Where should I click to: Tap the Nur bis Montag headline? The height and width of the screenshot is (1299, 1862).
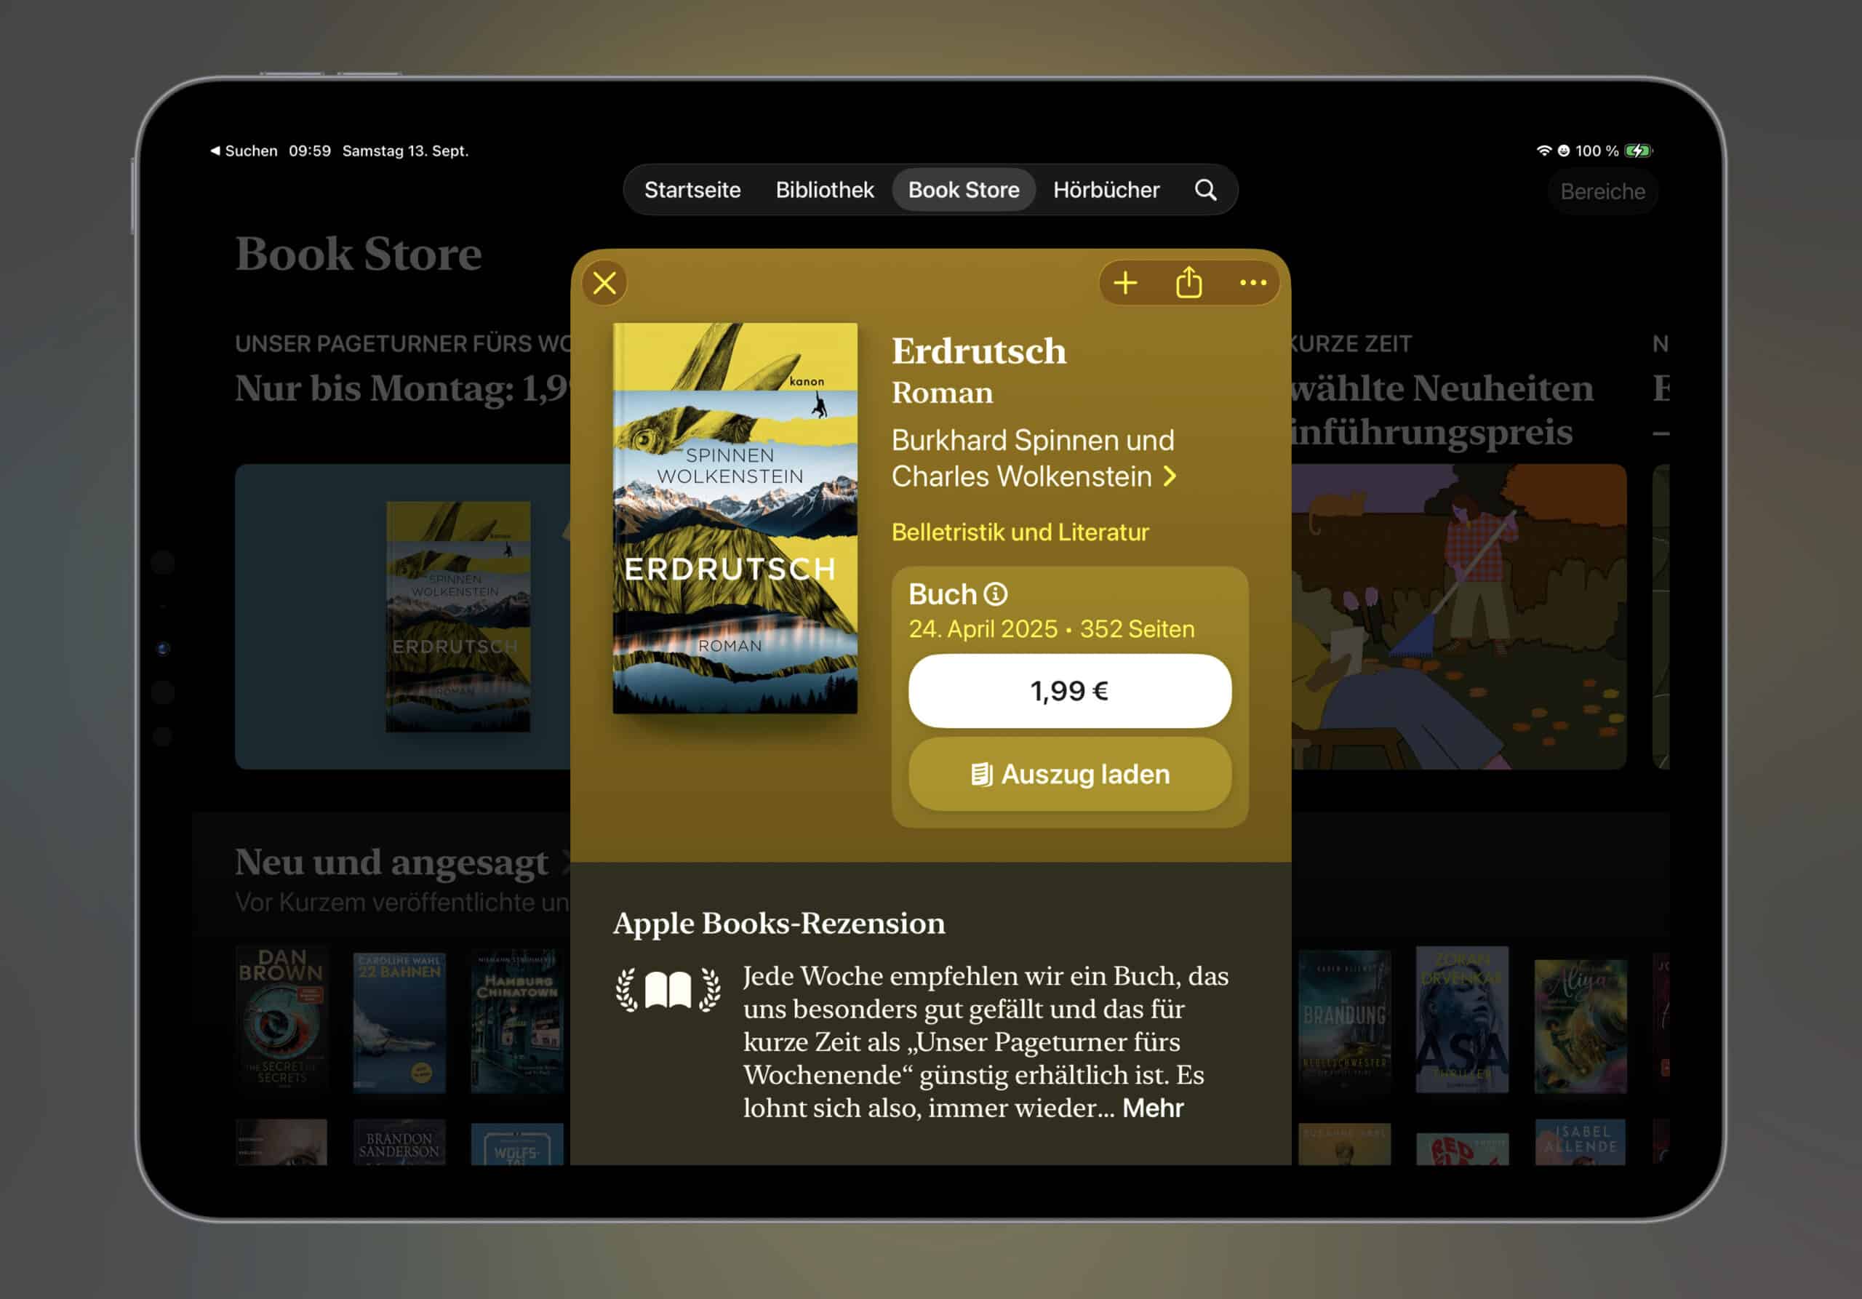coord(403,388)
